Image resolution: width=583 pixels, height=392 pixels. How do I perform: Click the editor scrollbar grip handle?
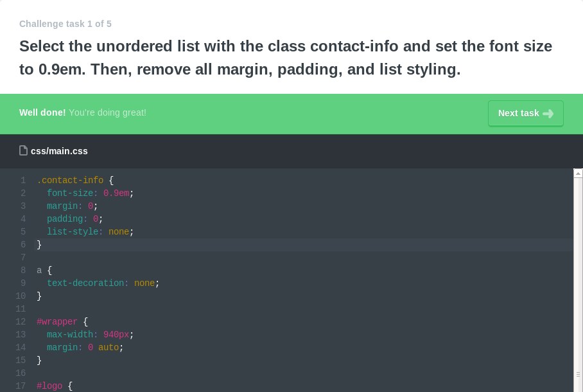pos(578,374)
